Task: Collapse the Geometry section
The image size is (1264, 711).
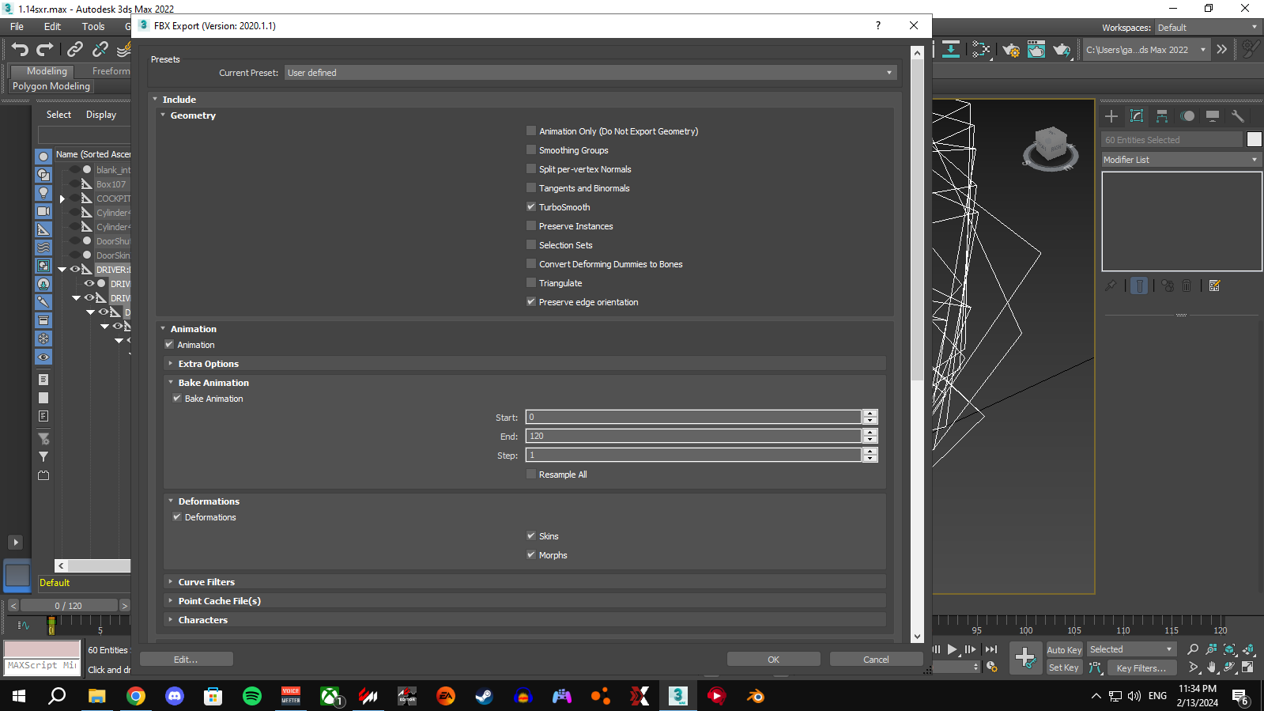Action: tap(164, 115)
